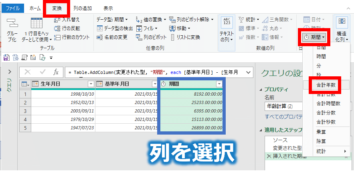This screenshot has height=188, width=354.
Task: Click cell 1998/10/10
Action: pyautogui.click(x=63, y=94)
